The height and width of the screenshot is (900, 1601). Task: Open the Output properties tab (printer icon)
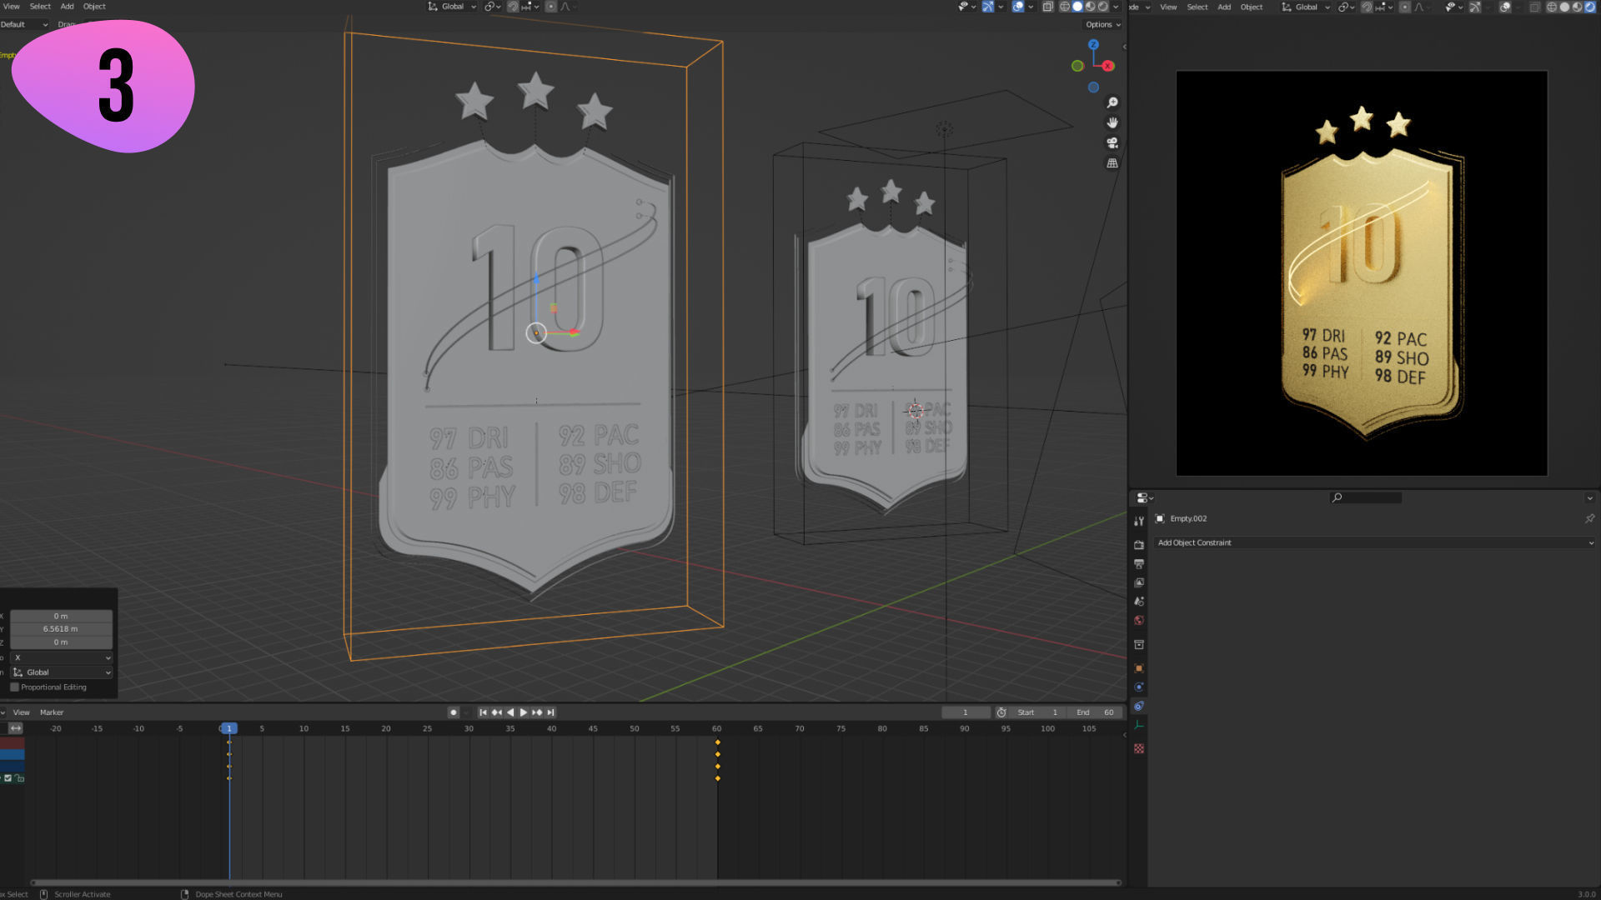point(1138,564)
